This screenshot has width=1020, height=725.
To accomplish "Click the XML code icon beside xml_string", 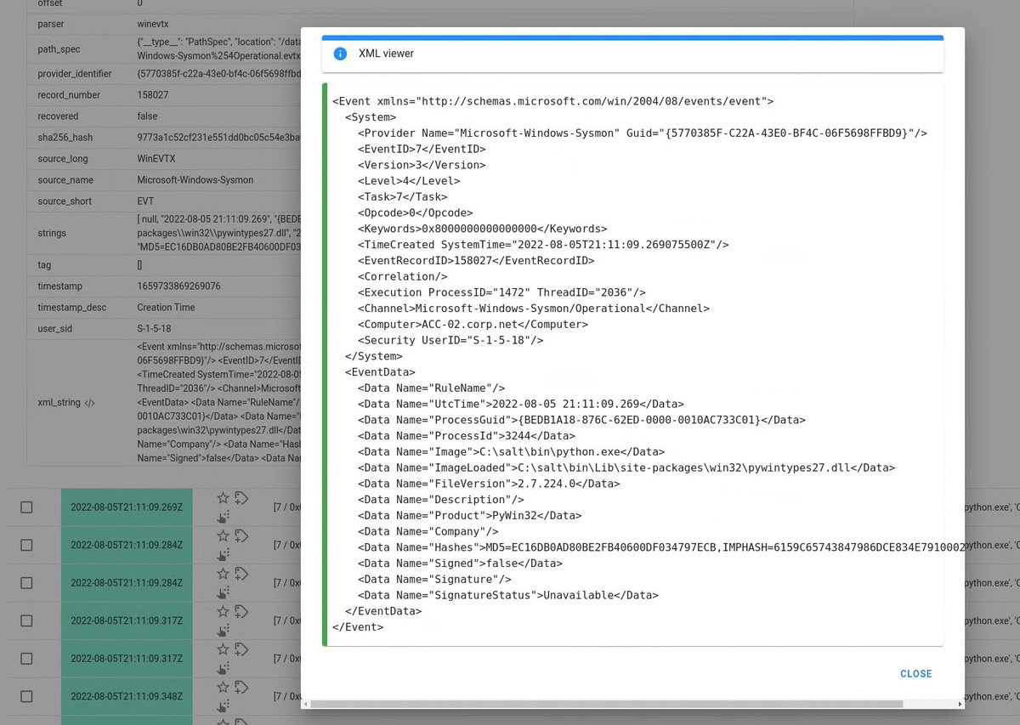I will click(x=90, y=403).
